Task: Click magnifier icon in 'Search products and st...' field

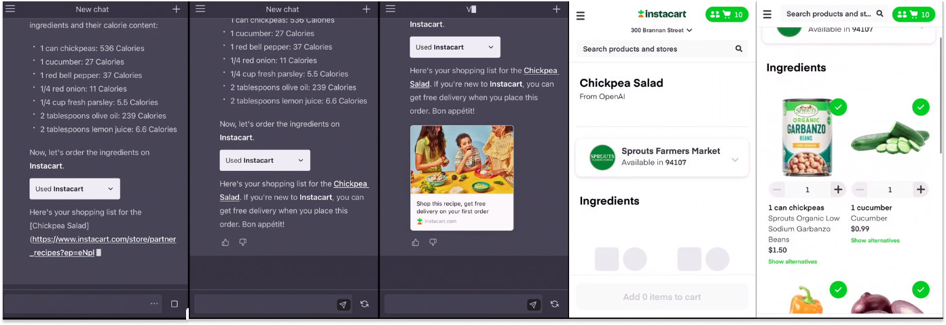Action: tap(880, 14)
